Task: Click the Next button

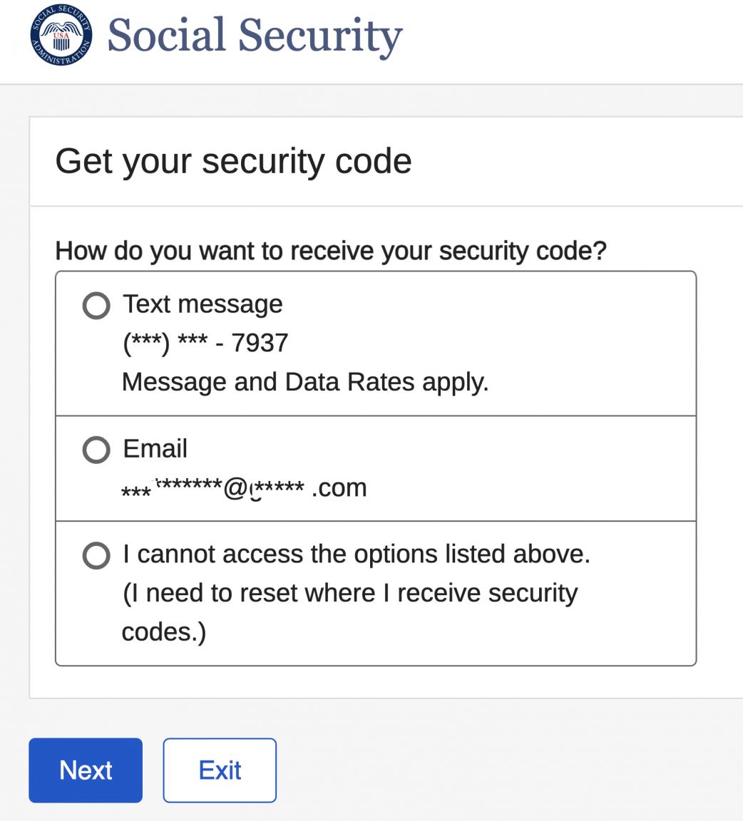Action: click(x=86, y=770)
